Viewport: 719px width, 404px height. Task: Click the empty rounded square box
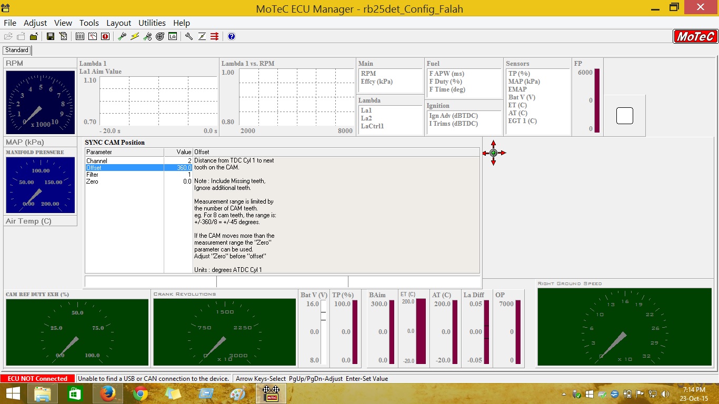[x=625, y=116]
